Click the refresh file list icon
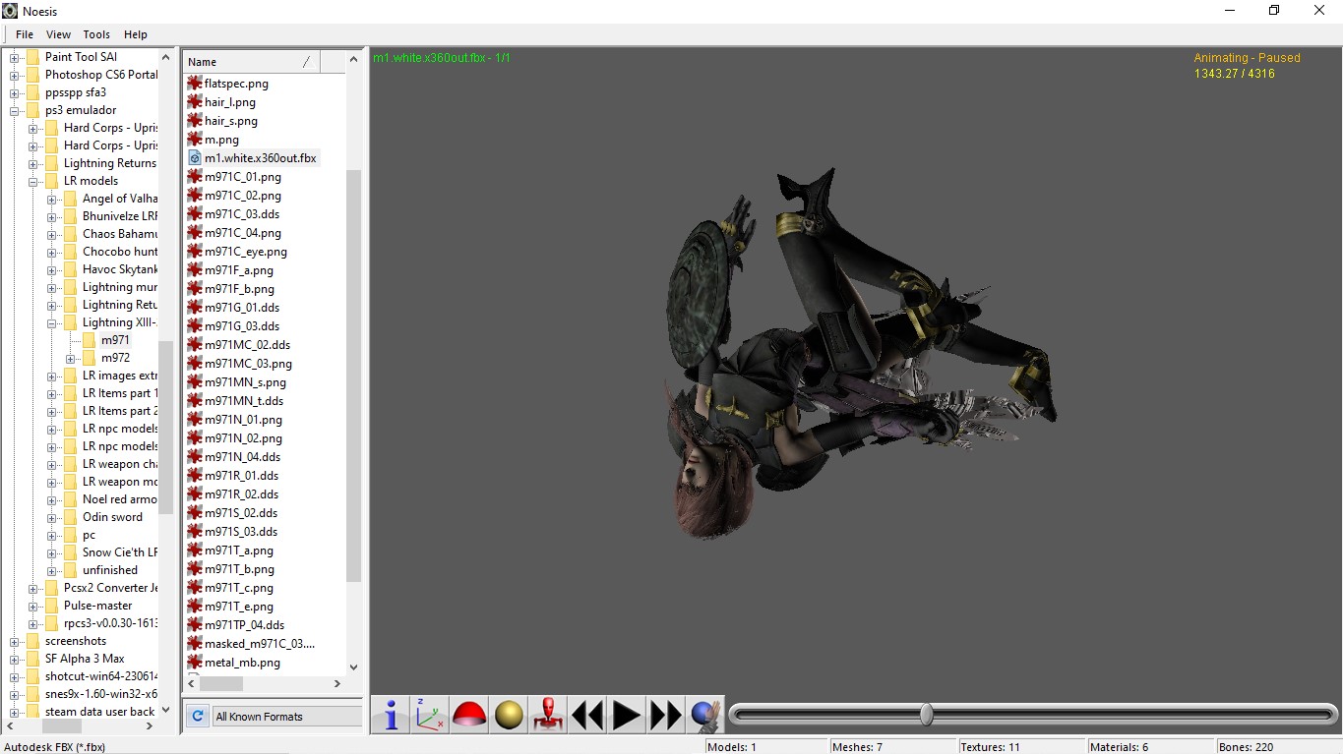Screen dimensions: 1343x754 [x=197, y=716]
